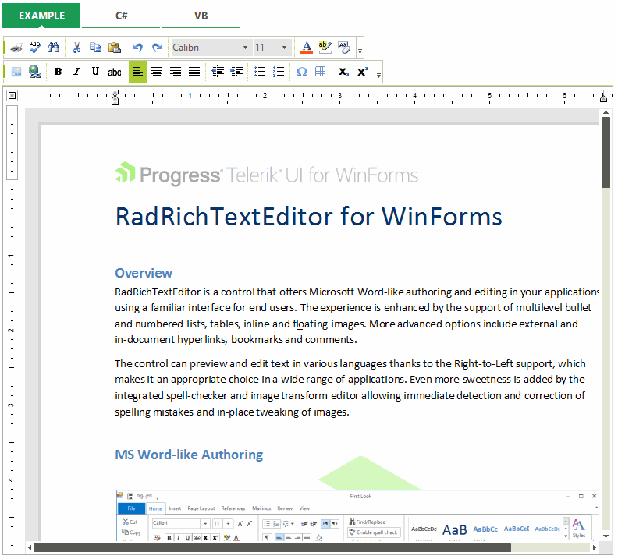The width and height of the screenshot is (618, 559).
Task: Insert a table with grid icon
Action: pos(321,72)
